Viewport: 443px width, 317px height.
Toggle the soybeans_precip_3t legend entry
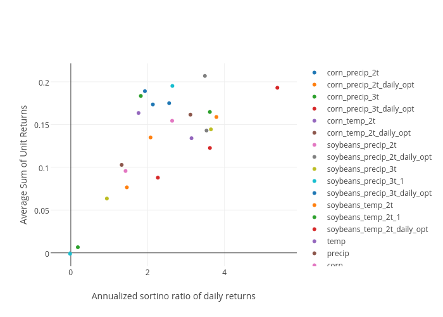361,169
